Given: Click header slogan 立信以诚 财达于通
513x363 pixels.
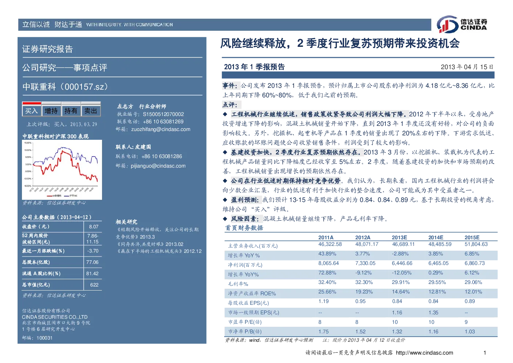Looking at the screenshot, I should tap(52, 25).
